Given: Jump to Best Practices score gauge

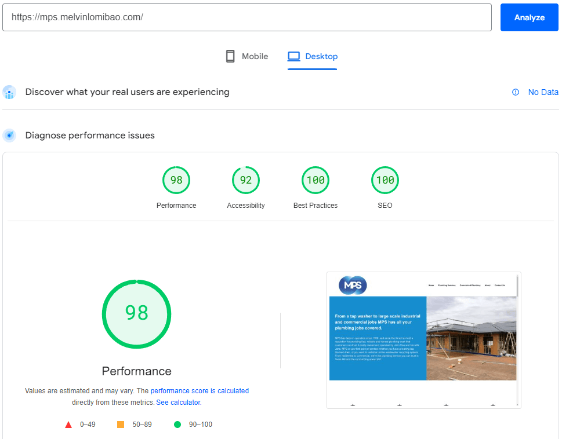Looking at the screenshot, I should (316, 180).
